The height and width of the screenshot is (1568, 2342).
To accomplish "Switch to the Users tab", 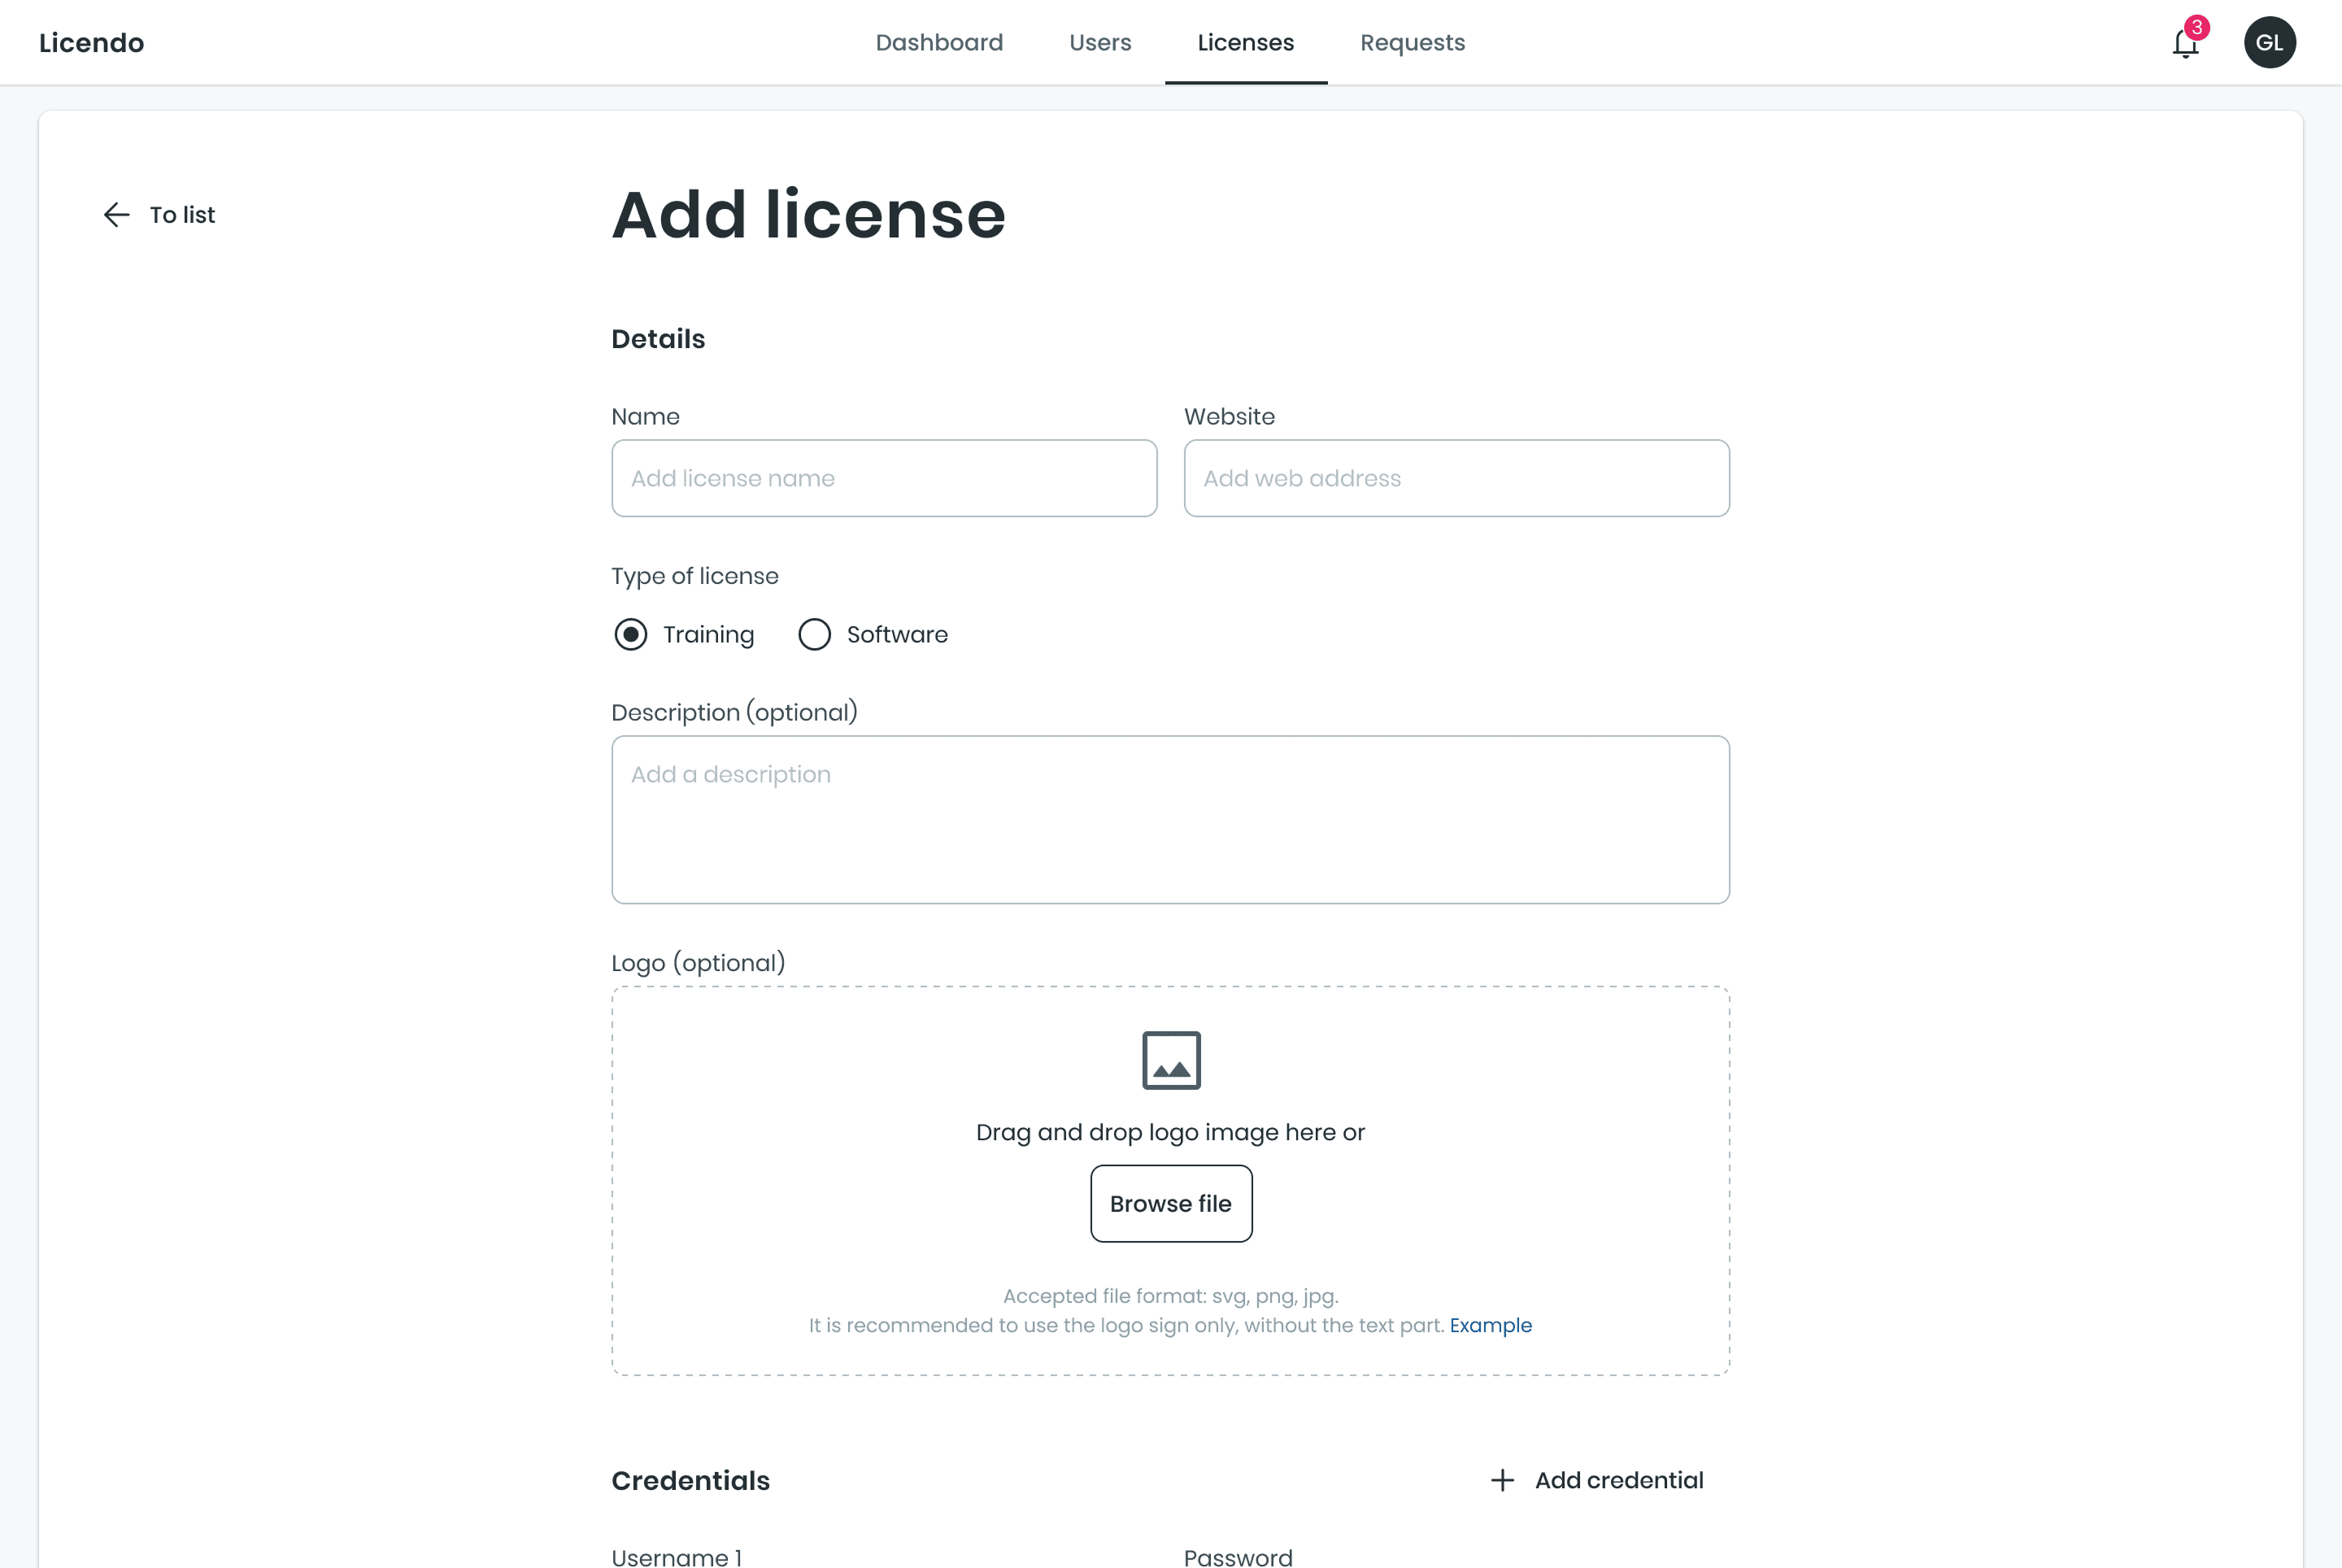I will pos(1100,43).
